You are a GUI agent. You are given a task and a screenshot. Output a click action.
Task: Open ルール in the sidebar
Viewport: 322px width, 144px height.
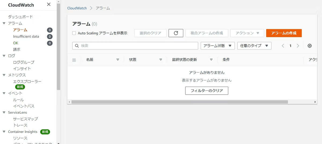pyautogui.click(x=19, y=100)
